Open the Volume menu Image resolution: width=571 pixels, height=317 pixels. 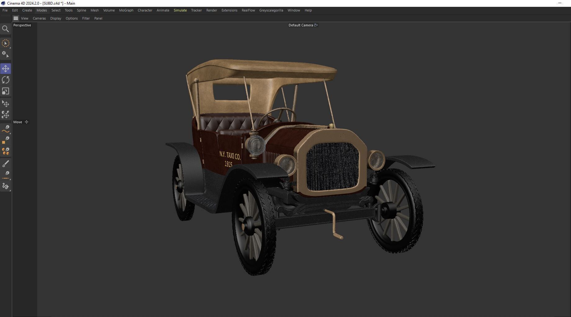(109, 10)
